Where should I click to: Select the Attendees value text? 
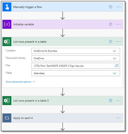(39, 73)
